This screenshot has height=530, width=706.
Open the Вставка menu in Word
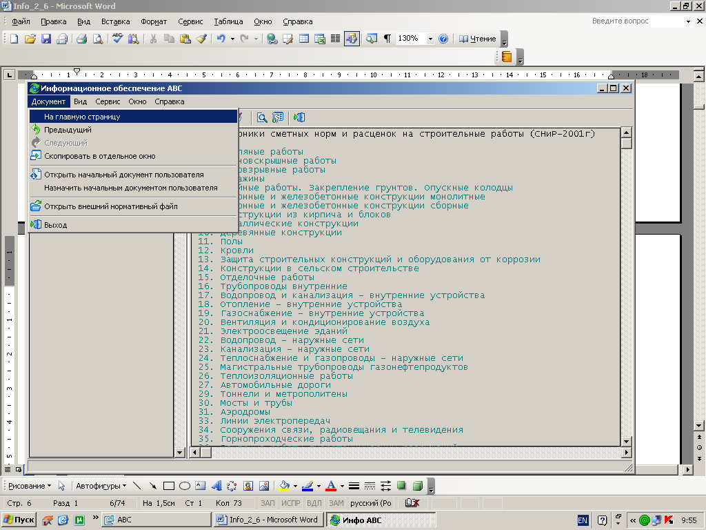coord(115,21)
